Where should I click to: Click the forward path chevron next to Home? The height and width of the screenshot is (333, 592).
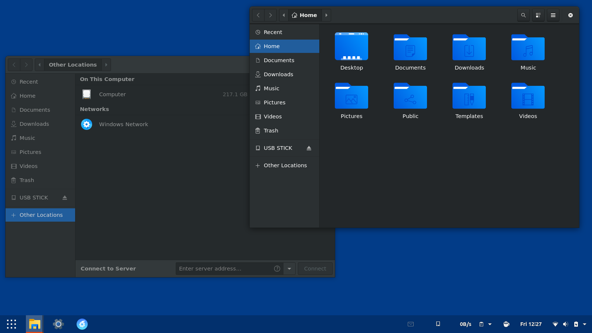point(326,15)
